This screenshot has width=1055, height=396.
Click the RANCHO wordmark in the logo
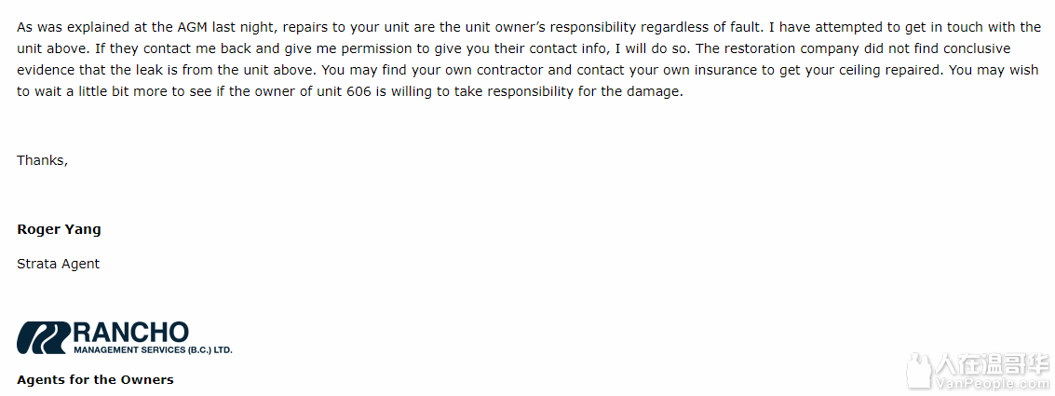pyautogui.click(x=130, y=332)
